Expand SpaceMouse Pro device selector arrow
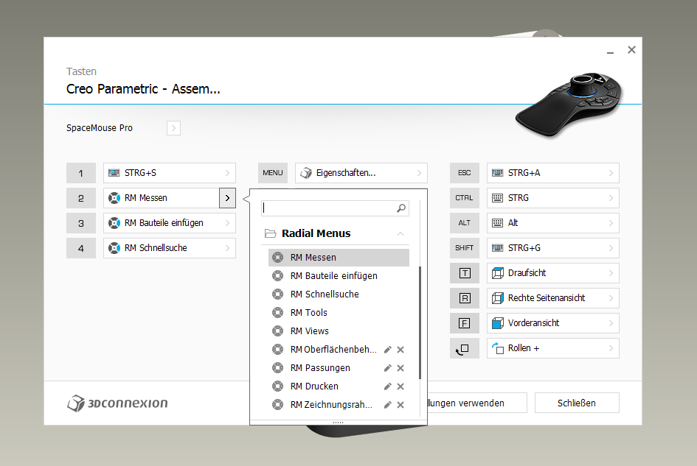Image resolution: width=697 pixels, height=466 pixels. (173, 128)
